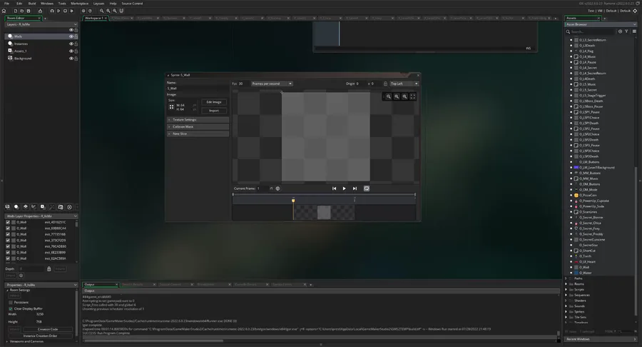The height and width of the screenshot is (347, 642).
Task: Collapse Walls Layer Properties panel chevron
Action: [76, 216]
